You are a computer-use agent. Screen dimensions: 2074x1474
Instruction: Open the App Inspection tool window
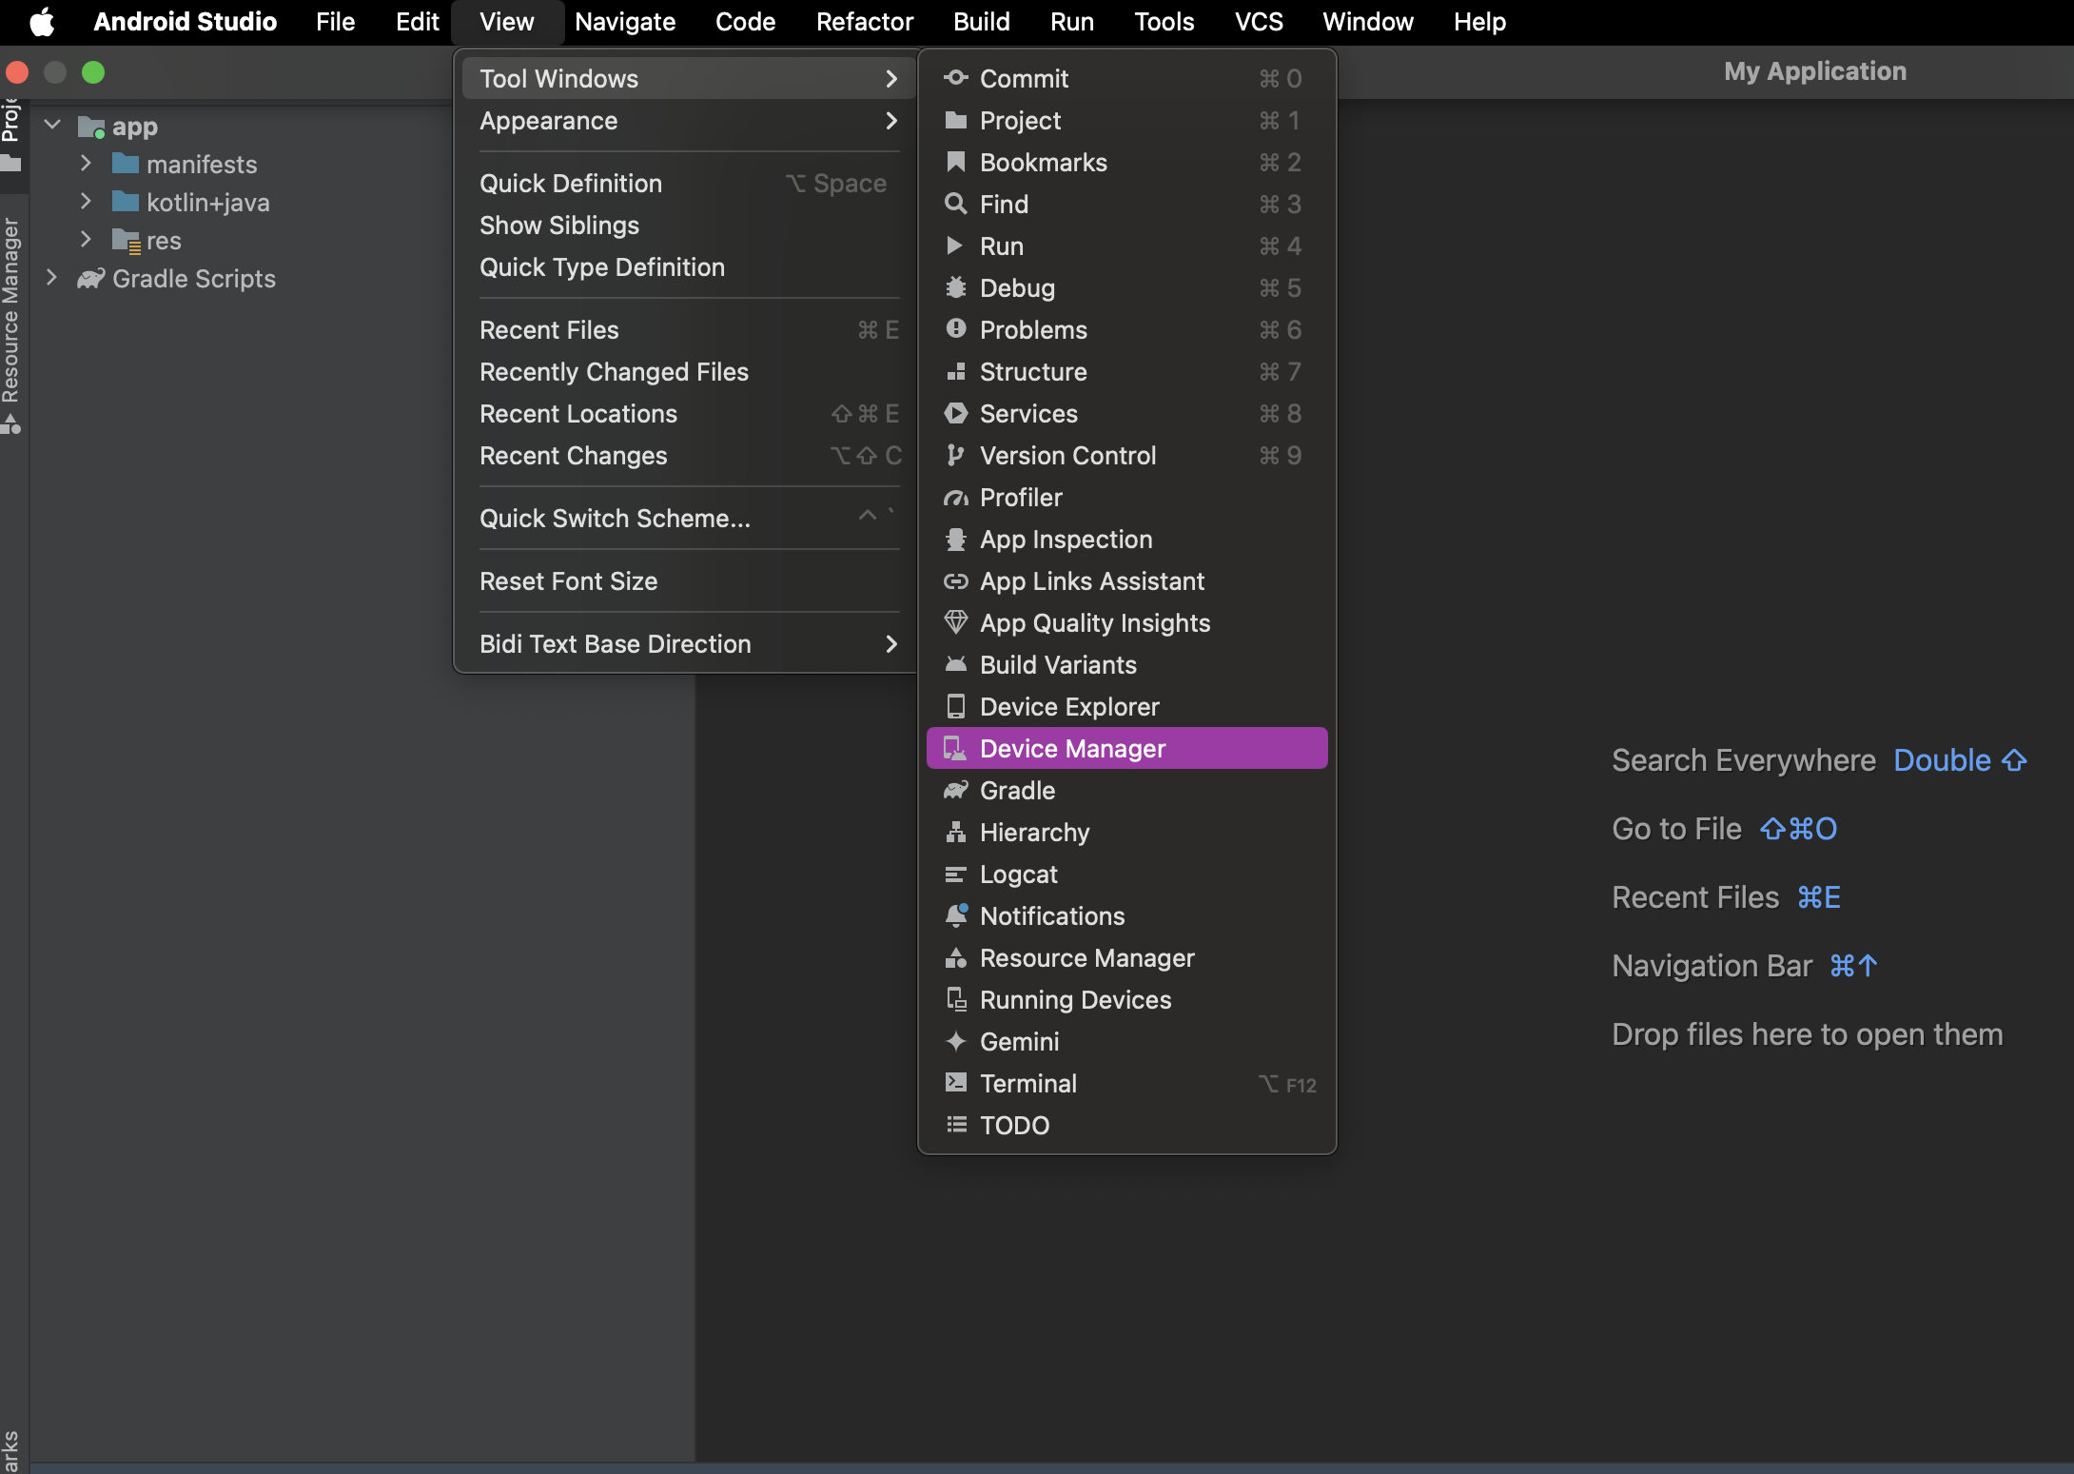[1066, 538]
